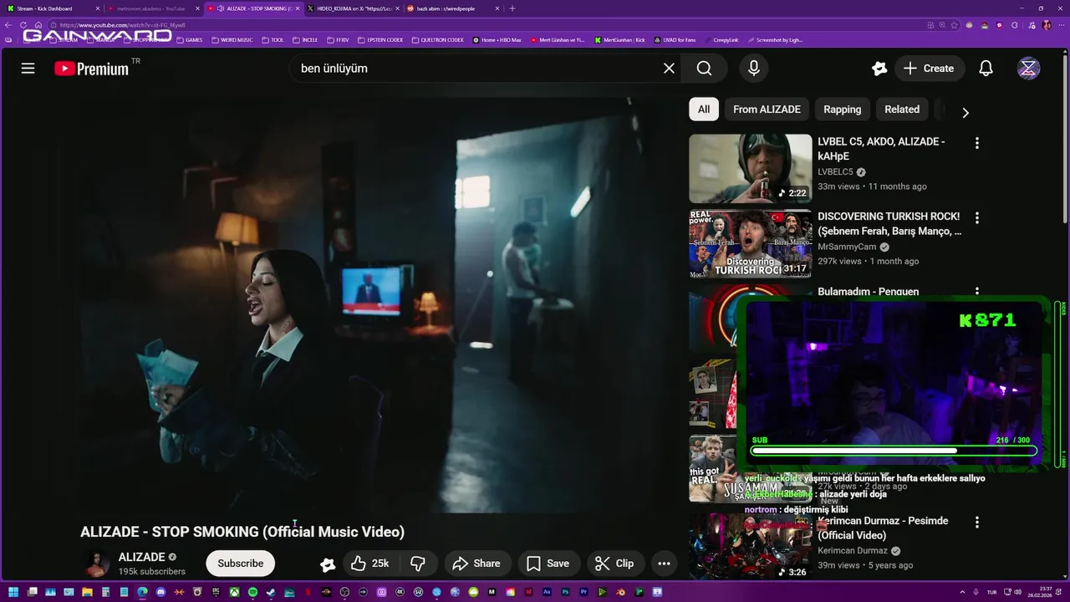This screenshot has height=602, width=1070.
Task: Open a new browser tab
Action: pyautogui.click(x=512, y=8)
